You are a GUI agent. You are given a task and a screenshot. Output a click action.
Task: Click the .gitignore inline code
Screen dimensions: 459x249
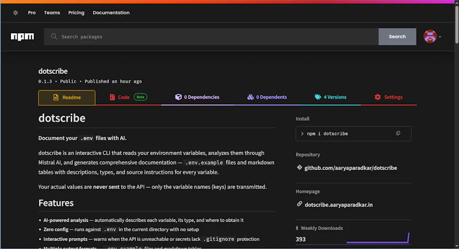click(x=220, y=239)
